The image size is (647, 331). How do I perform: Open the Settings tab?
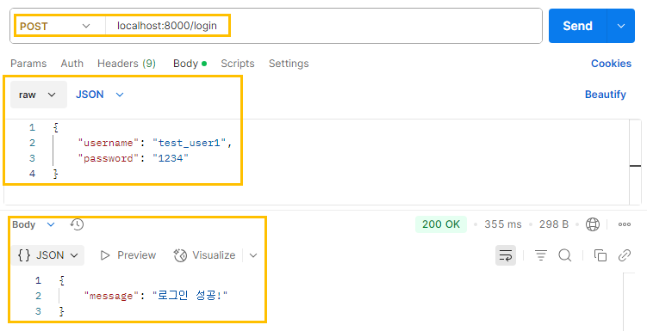pos(289,64)
